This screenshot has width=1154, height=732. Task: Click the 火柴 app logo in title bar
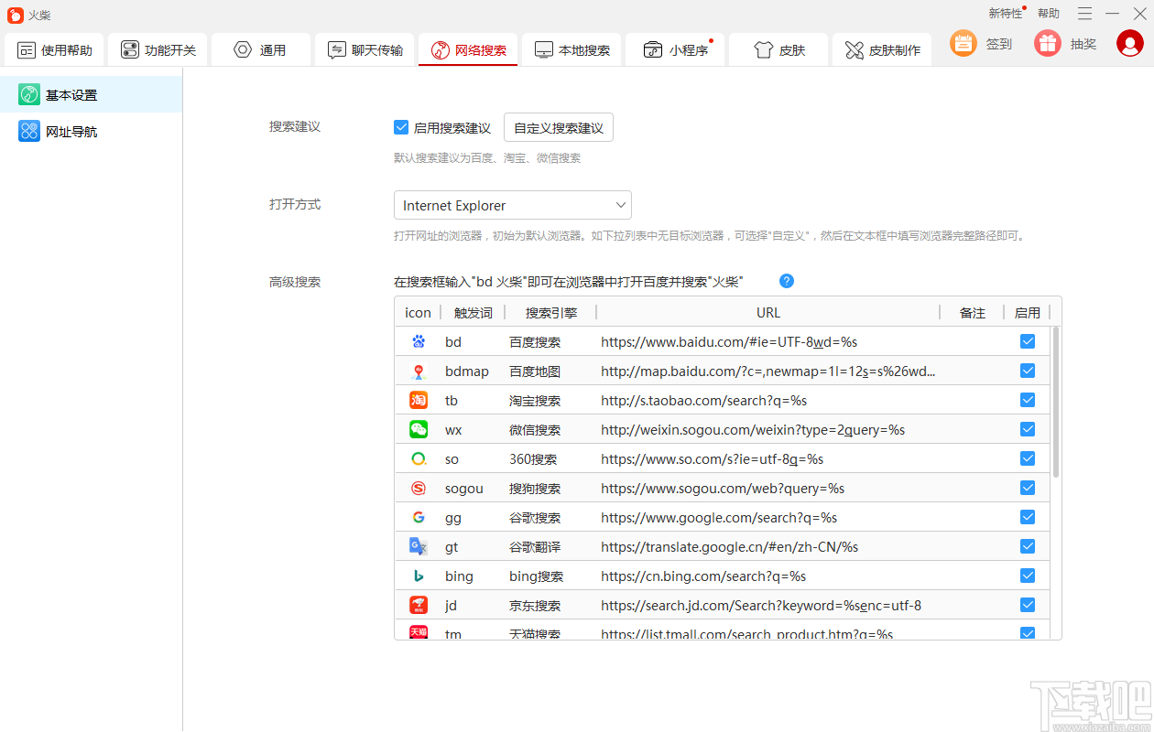pos(15,15)
